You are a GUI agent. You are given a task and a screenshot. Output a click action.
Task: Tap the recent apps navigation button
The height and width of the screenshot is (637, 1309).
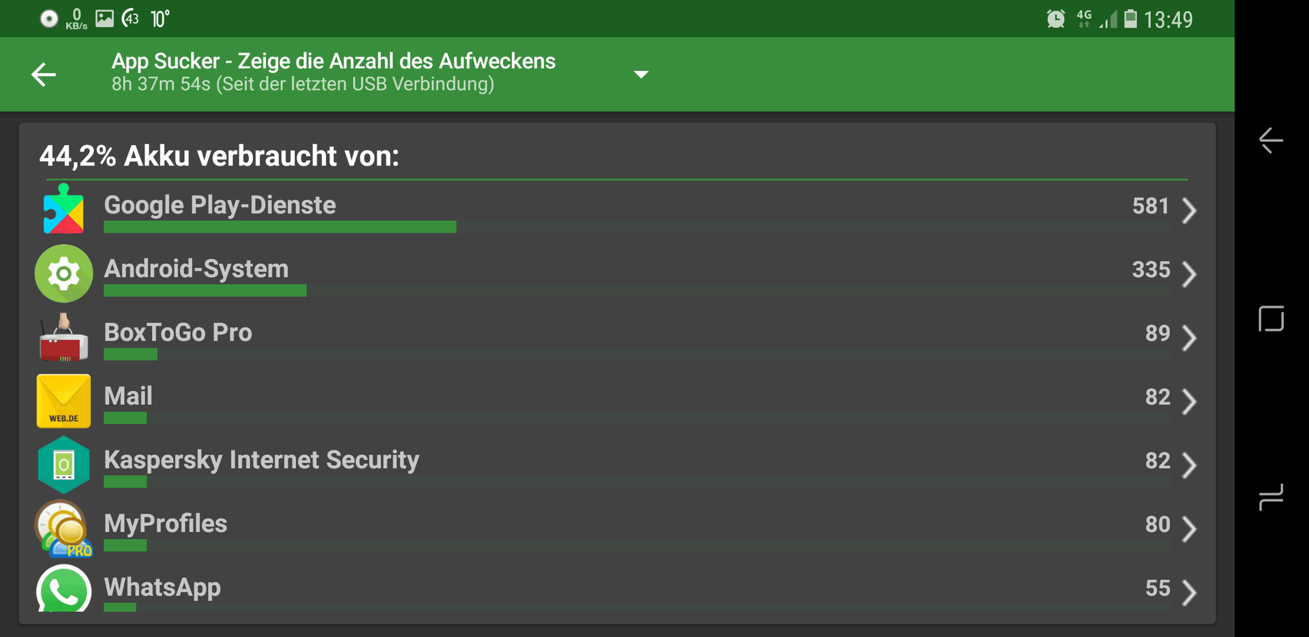(1271, 497)
